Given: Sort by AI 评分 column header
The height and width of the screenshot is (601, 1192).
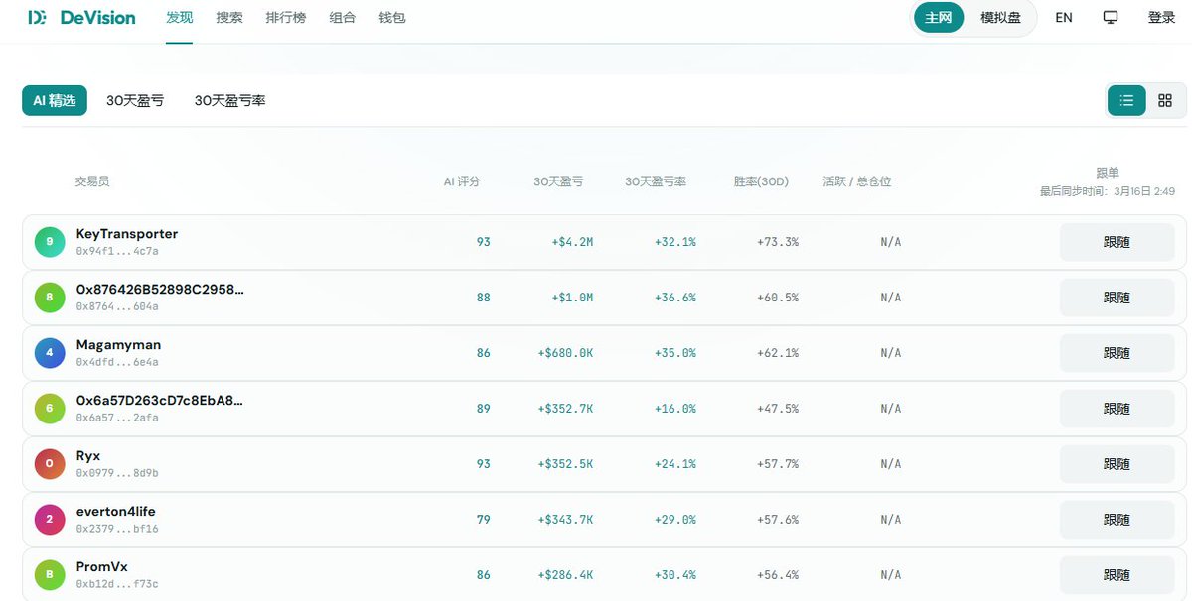Looking at the screenshot, I should 462,181.
